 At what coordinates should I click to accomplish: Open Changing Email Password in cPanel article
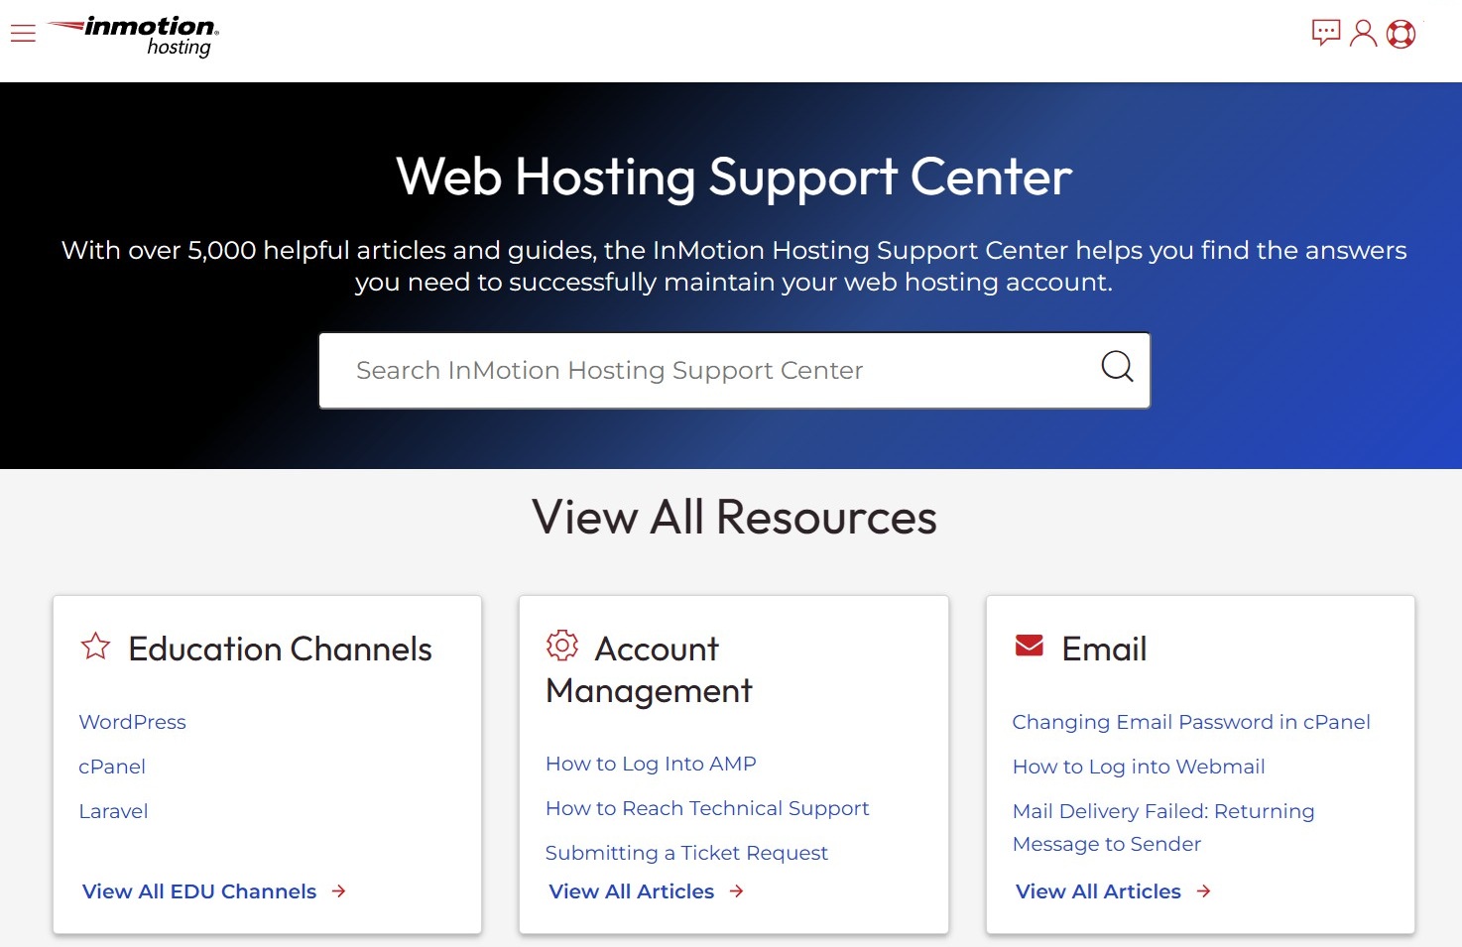coord(1190,722)
